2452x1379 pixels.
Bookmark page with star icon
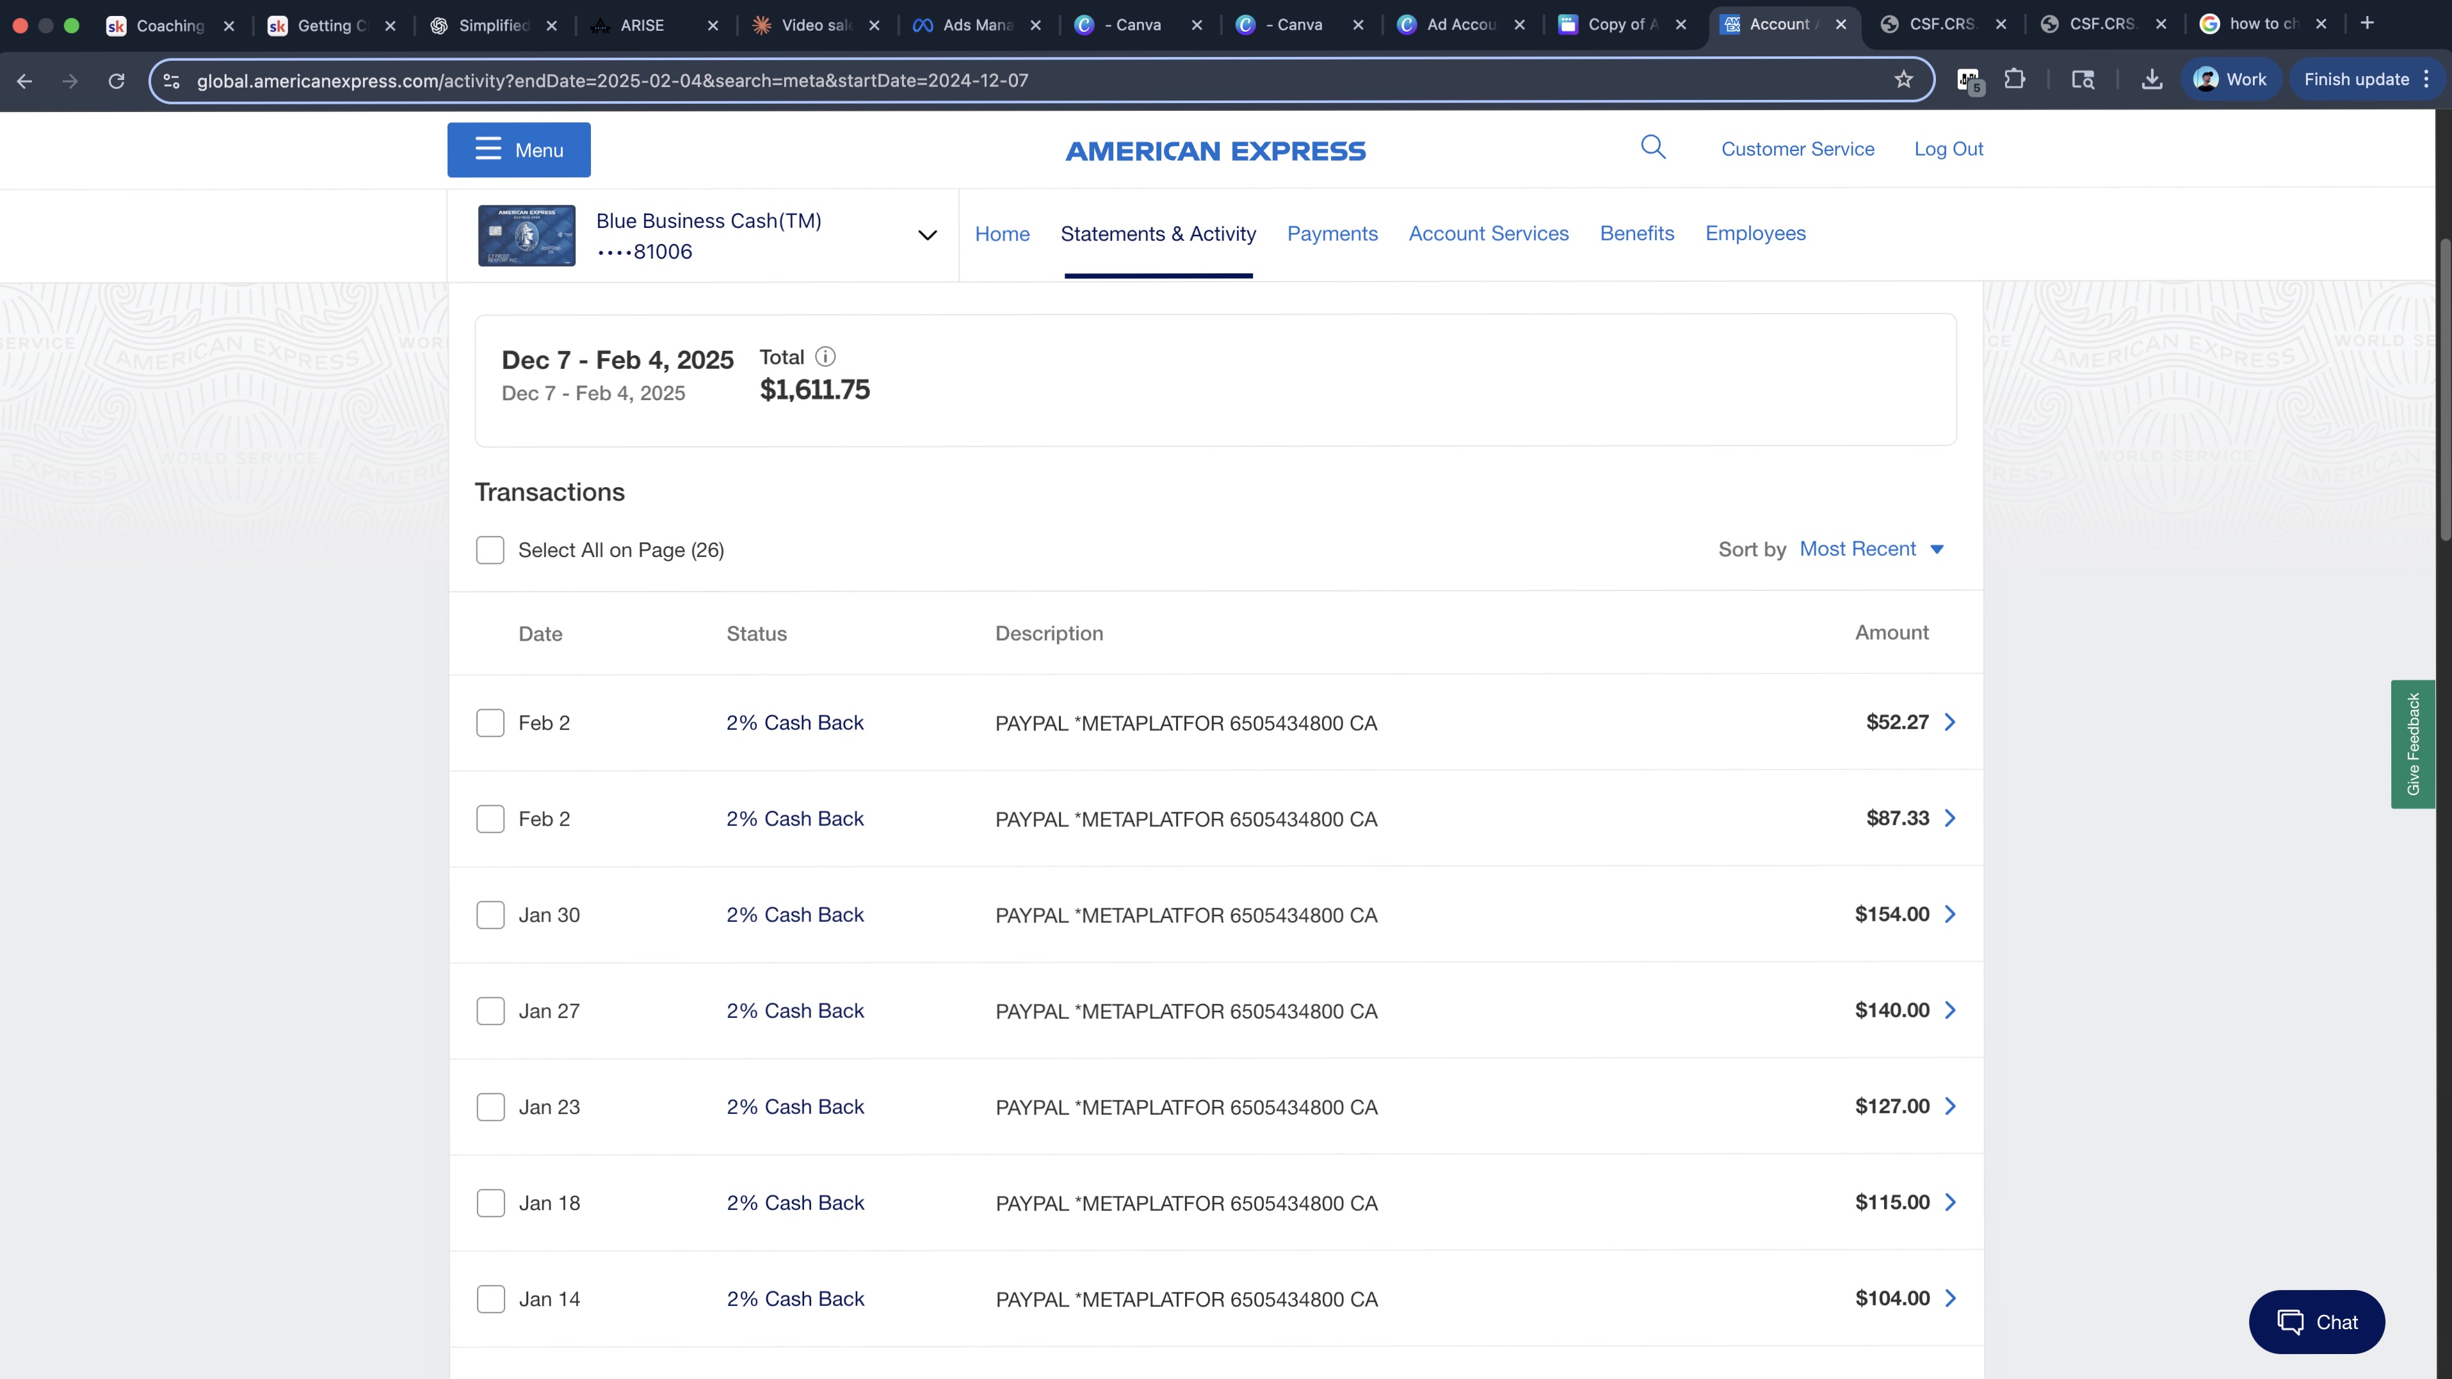pyautogui.click(x=1903, y=80)
